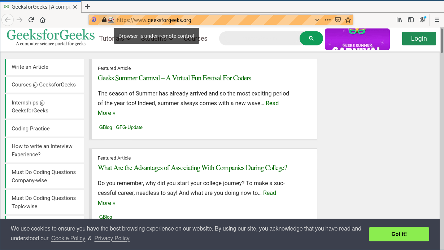
Task: Open the Library icon in toolbar
Action: coord(399,20)
